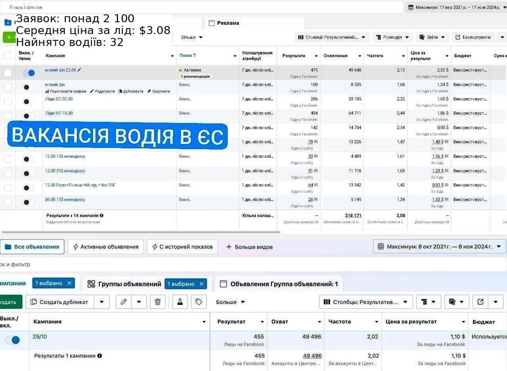Screen dimensions: 507x371
Task: Open date range 'Максимум: 17 вер 2021 р.' dropdown
Action: (456, 7)
